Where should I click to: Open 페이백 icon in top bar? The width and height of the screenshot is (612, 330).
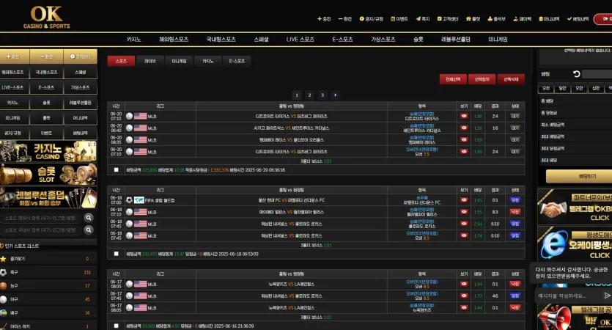click(x=515, y=19)
